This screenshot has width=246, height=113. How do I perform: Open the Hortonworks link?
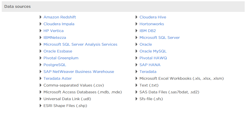coord(152,24)
